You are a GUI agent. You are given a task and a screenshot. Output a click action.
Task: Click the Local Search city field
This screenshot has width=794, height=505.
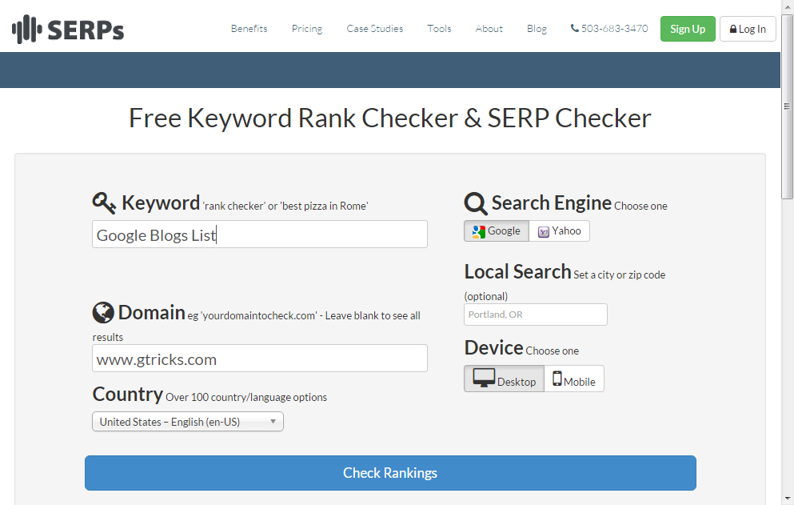(536, 315)
